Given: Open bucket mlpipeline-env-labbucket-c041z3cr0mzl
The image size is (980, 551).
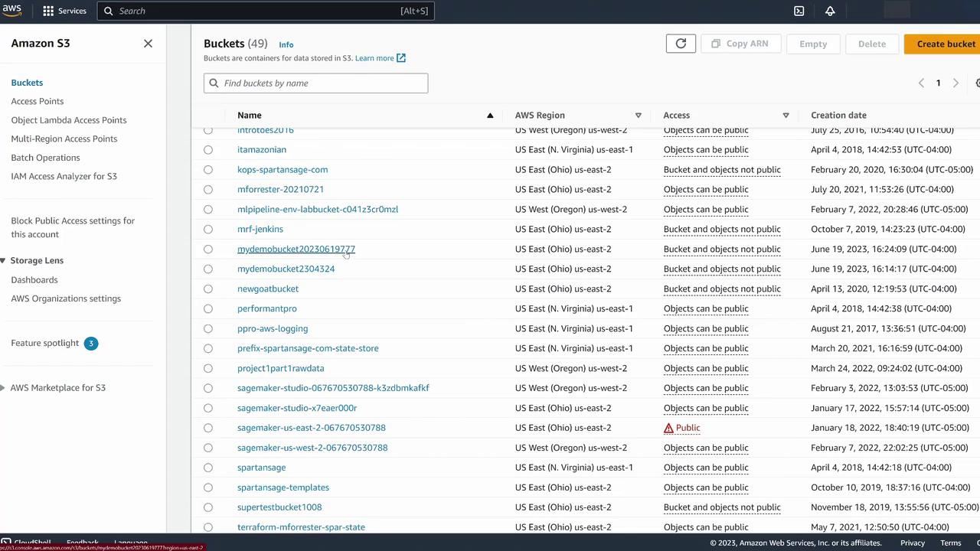Looking at the screenshot, I should tap(318, 210).
